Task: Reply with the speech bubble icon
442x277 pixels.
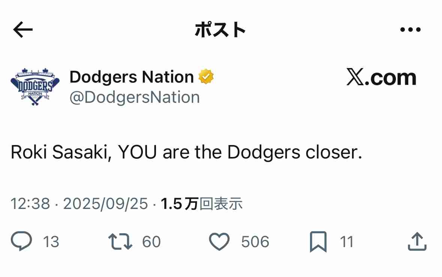Action: click(21, 241)
